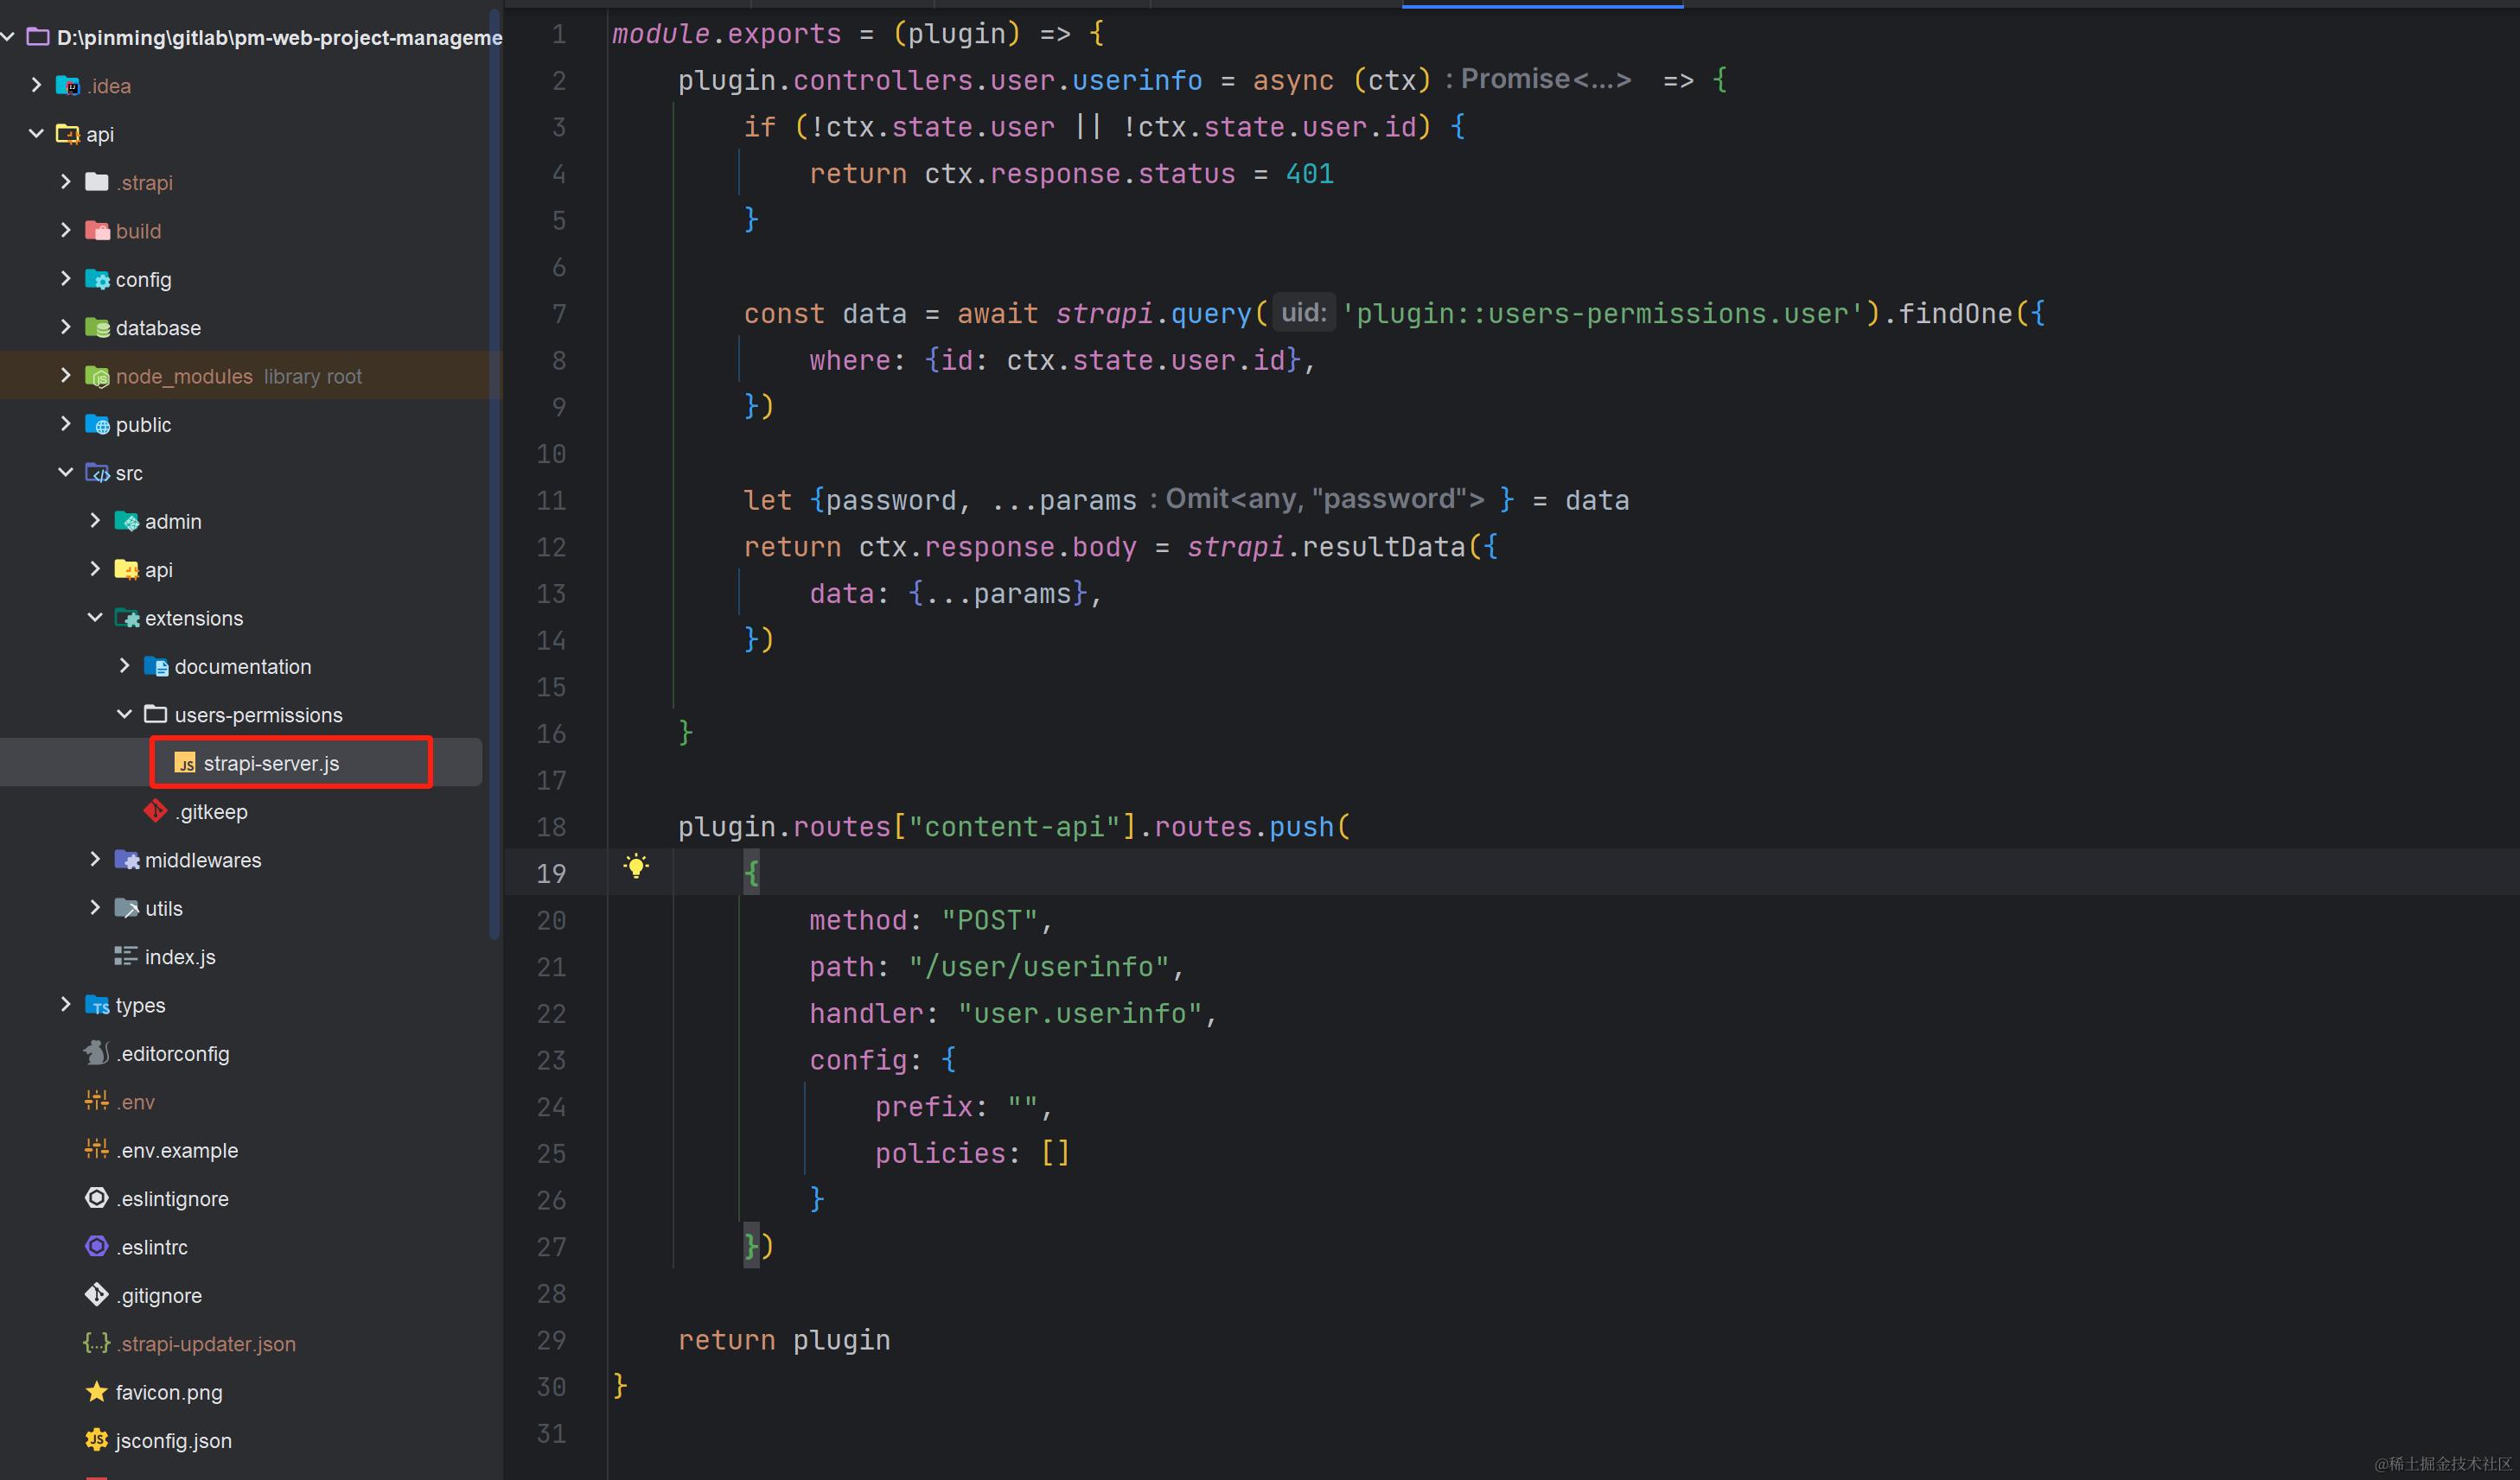Click the lightbulb quick-fix icon on line 19
The width and height of the screenshot is (2520, 1480).
[636, 866]
